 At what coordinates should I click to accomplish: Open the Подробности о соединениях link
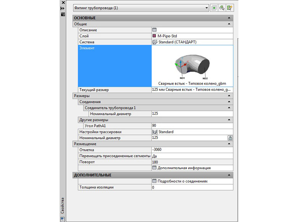click(x=183, y=181)
